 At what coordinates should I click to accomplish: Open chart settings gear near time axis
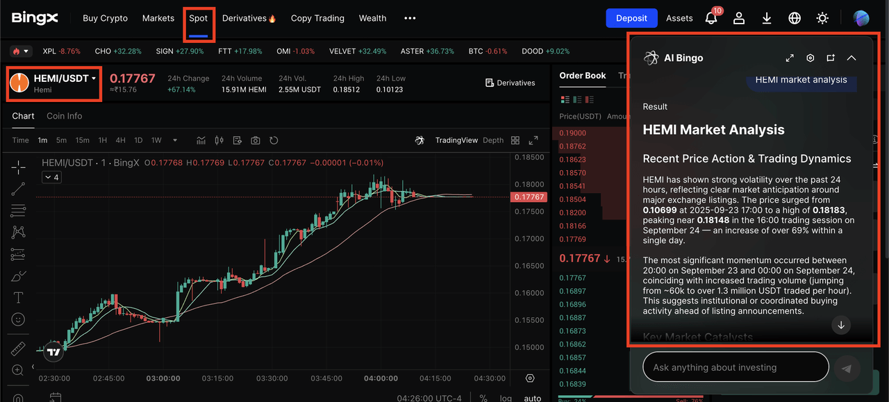(x=531, y=378)
